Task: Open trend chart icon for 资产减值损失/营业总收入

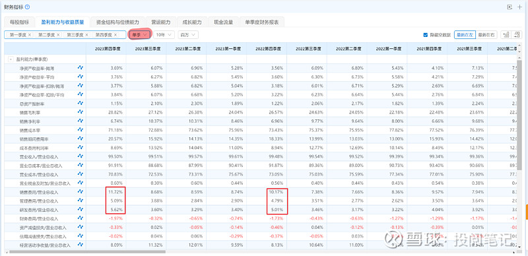Action: point(80,227)
